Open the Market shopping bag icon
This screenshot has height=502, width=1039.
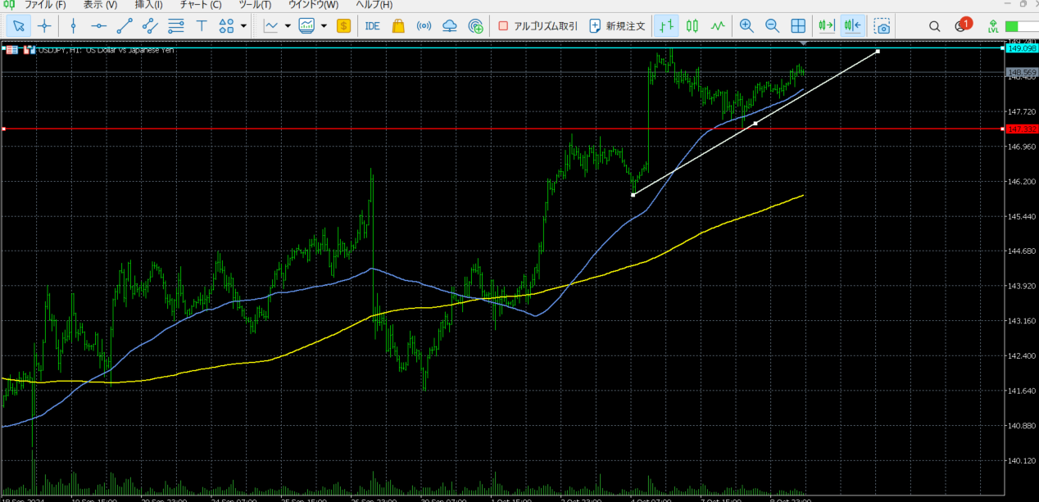(x=398, y=25)
